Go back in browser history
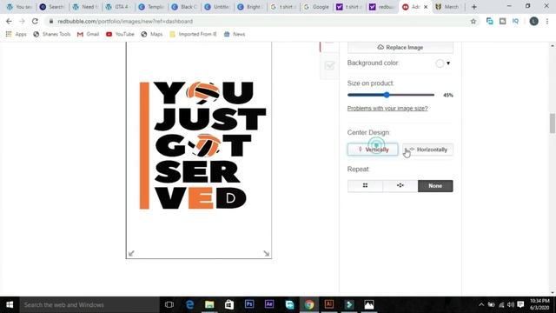Viewport: 556px width, 313px height. point(9,21)
